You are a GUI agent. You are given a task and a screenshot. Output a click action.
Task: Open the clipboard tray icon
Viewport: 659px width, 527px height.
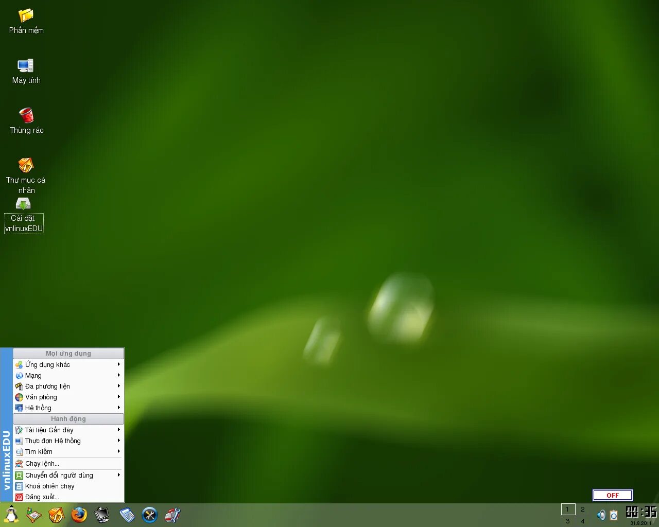pos(614,515)
